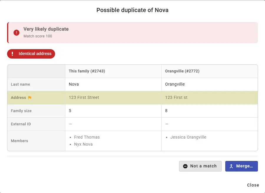Image resolution: width=265 pixels, height=193 pixels.
Task: Click the merge arrow icon on Merge button
Action: click(x=231, y=166)
